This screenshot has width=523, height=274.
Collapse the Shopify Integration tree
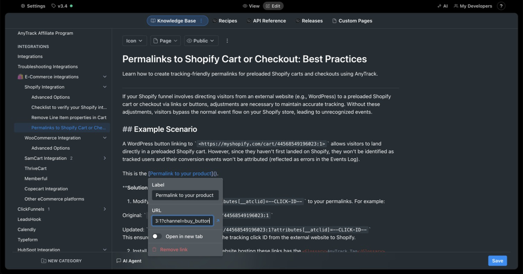[x=105, y=87]
